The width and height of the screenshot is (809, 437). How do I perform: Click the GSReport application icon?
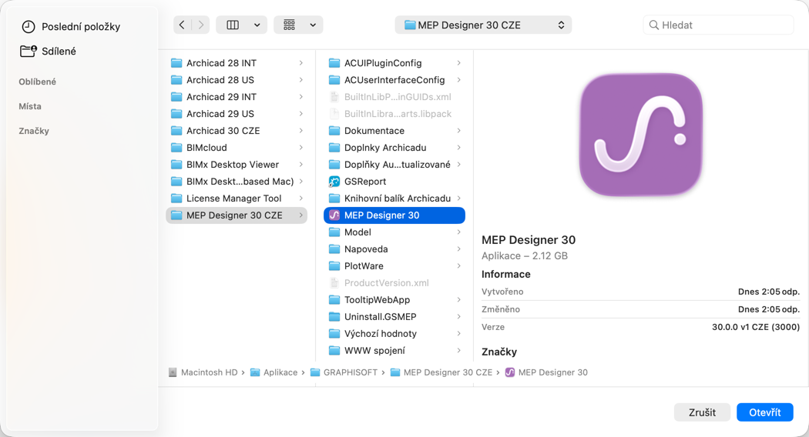334,182
